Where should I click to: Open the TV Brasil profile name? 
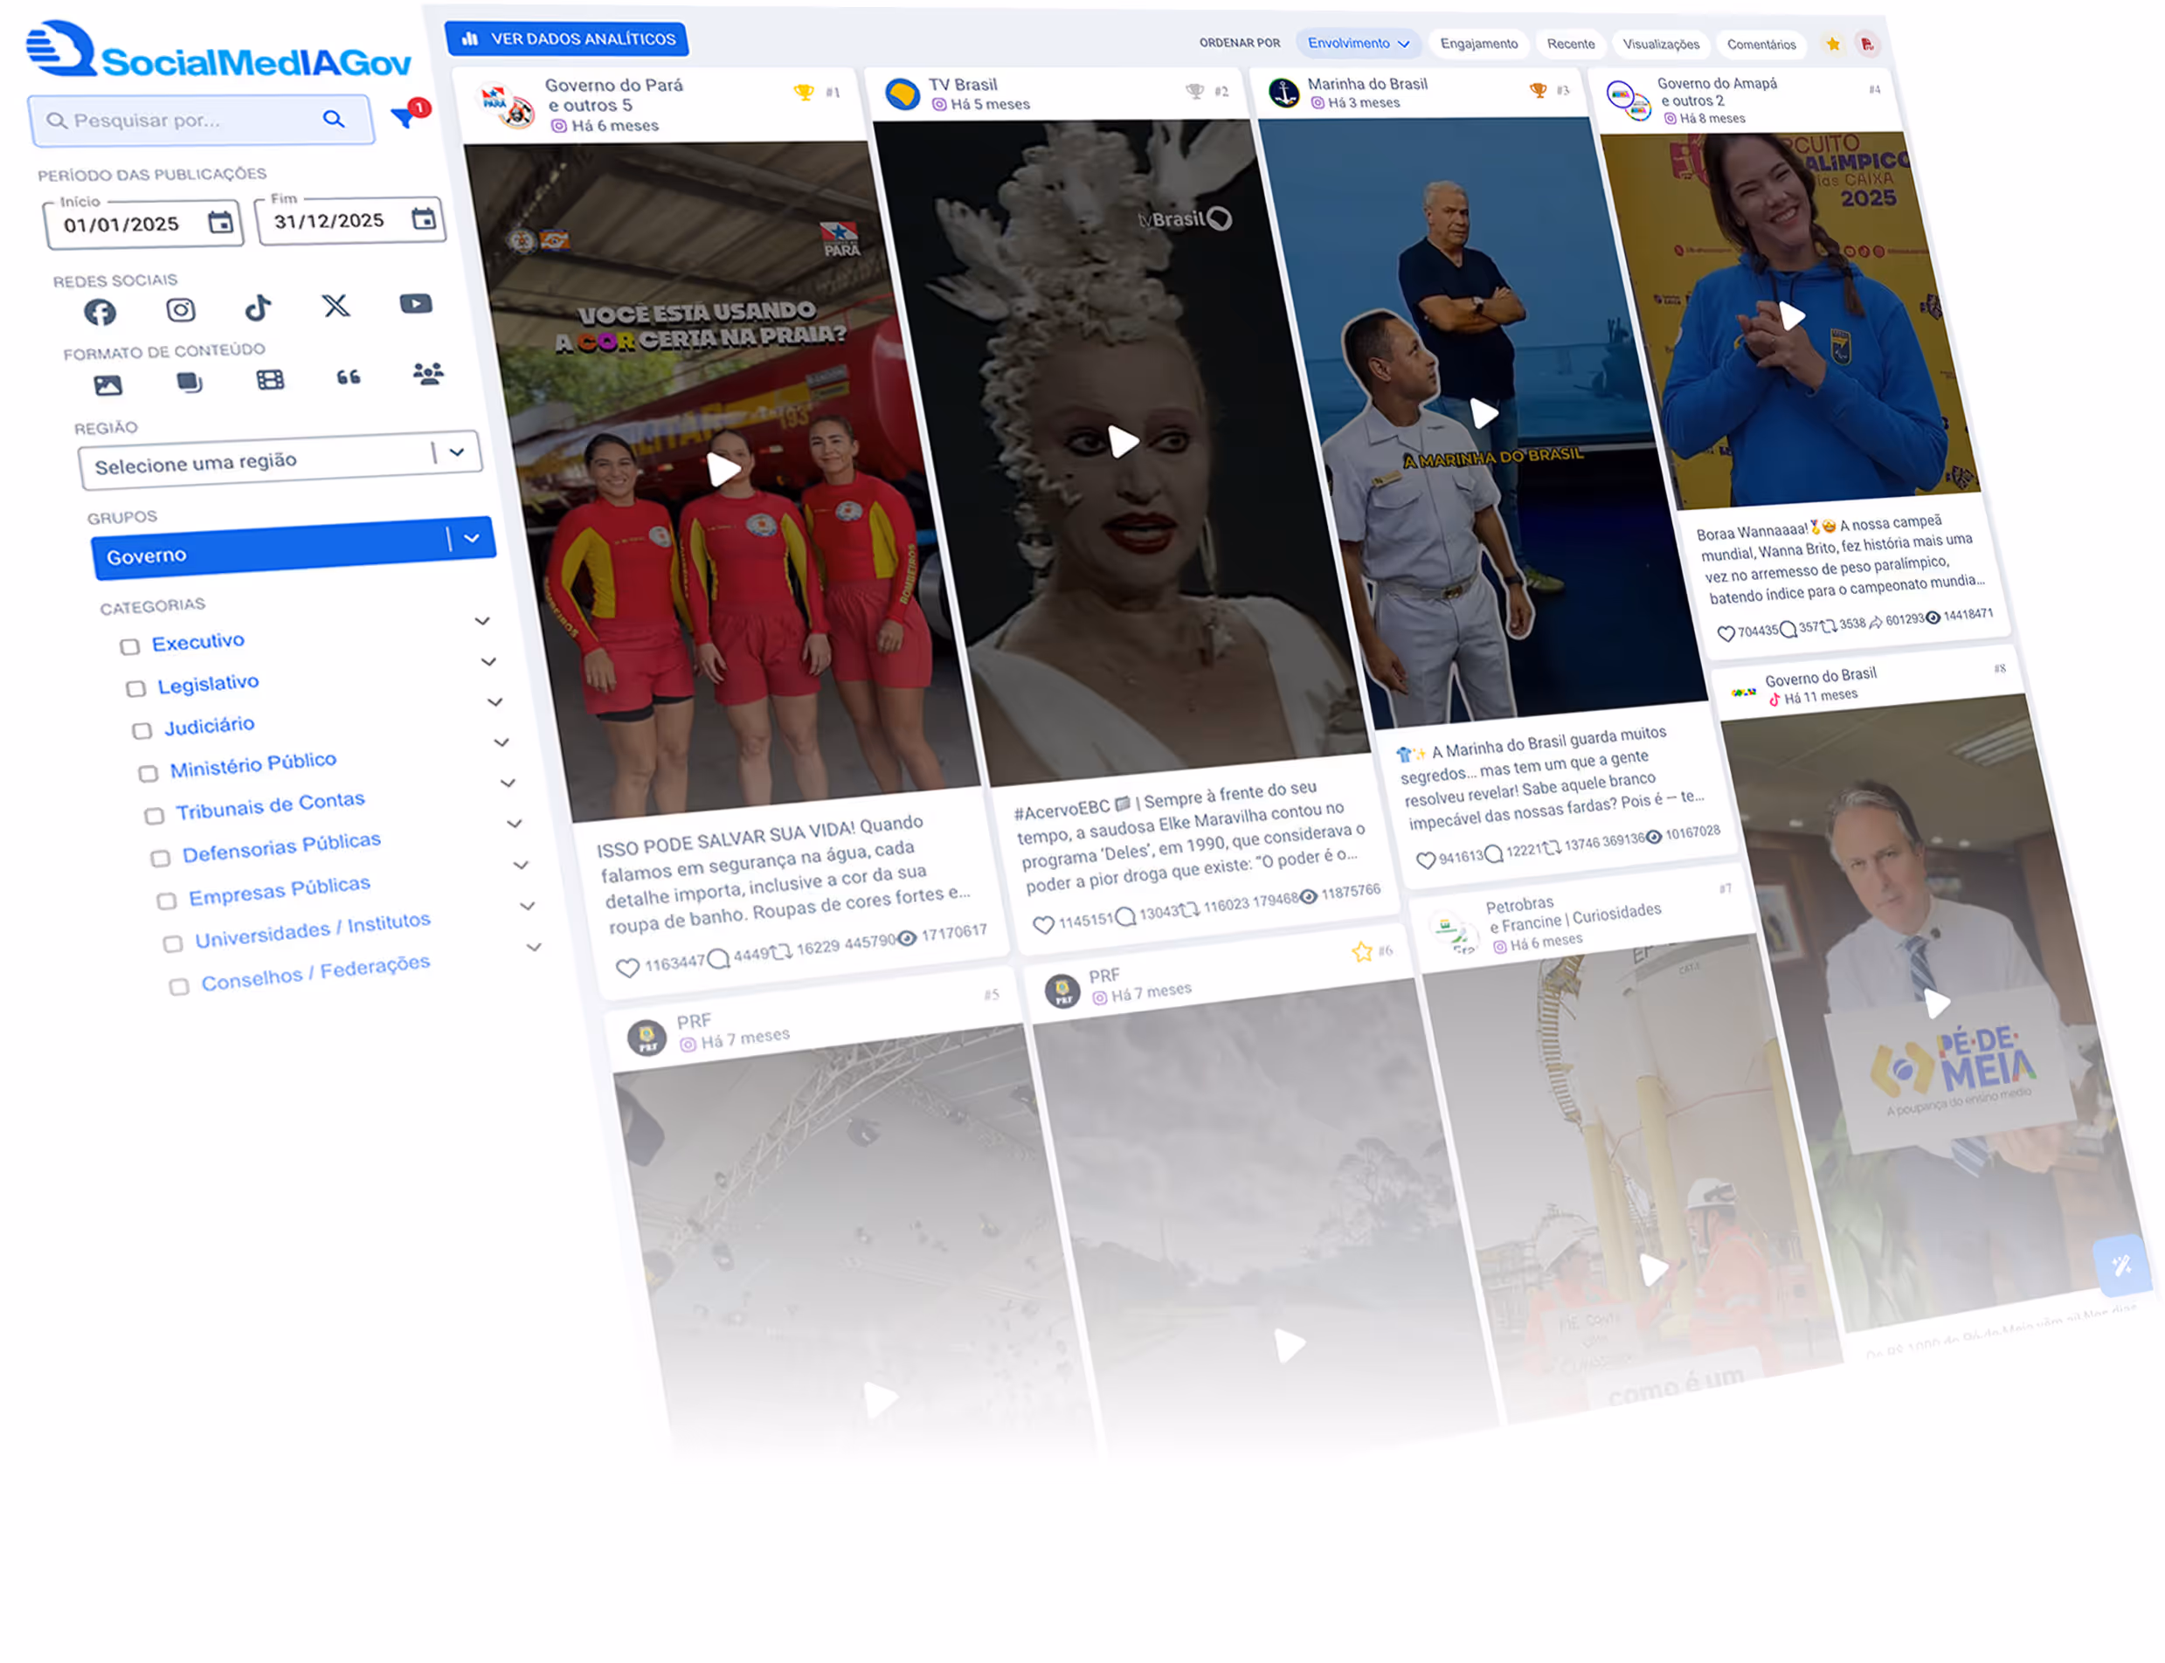962,84
